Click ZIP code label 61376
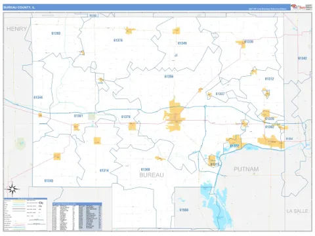 point(118,40)
